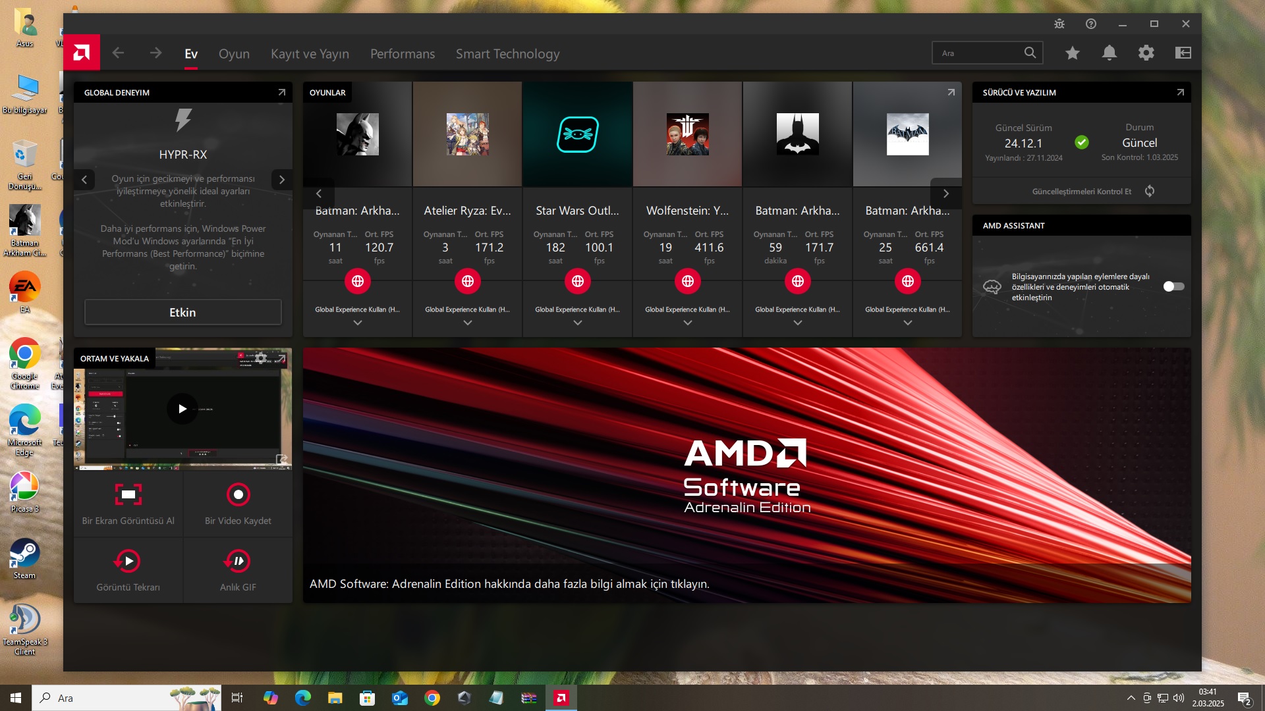Expand the Global Deneyim panel arrow
This screenshot has width=1265, height=711.
click(x=281, y=93)
